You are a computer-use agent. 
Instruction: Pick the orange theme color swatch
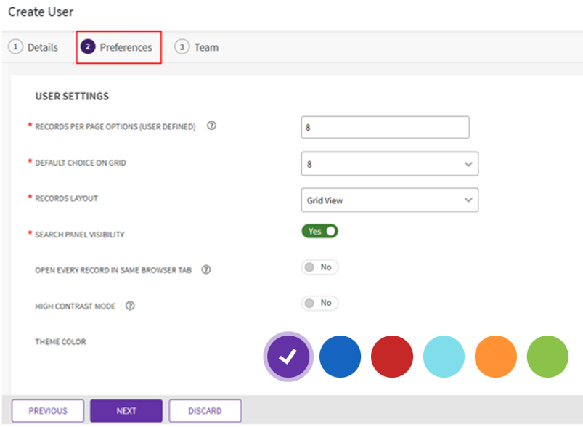[x=496, y=357]
